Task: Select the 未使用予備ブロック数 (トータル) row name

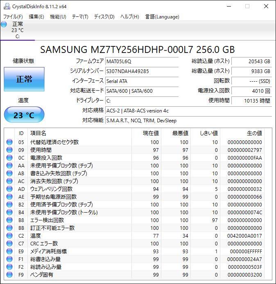Action: pos(64,212)
